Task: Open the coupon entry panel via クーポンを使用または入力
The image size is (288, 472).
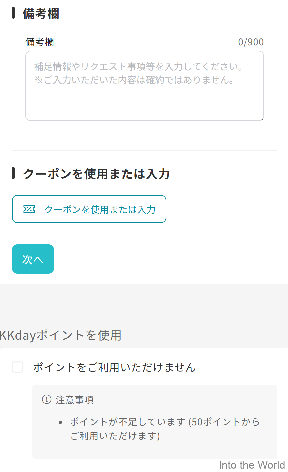Action: point(89,209)
